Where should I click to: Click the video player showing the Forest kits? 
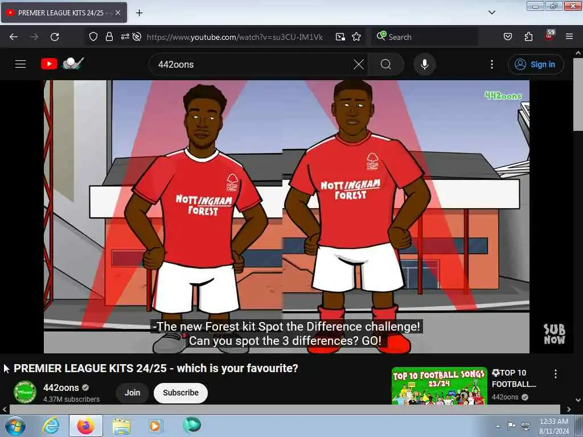pos(287,217)
